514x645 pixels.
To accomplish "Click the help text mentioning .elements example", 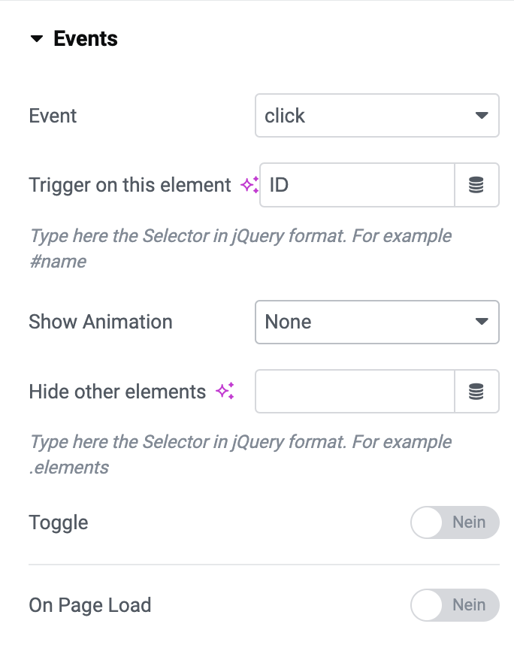I will [x=240, y=455].
